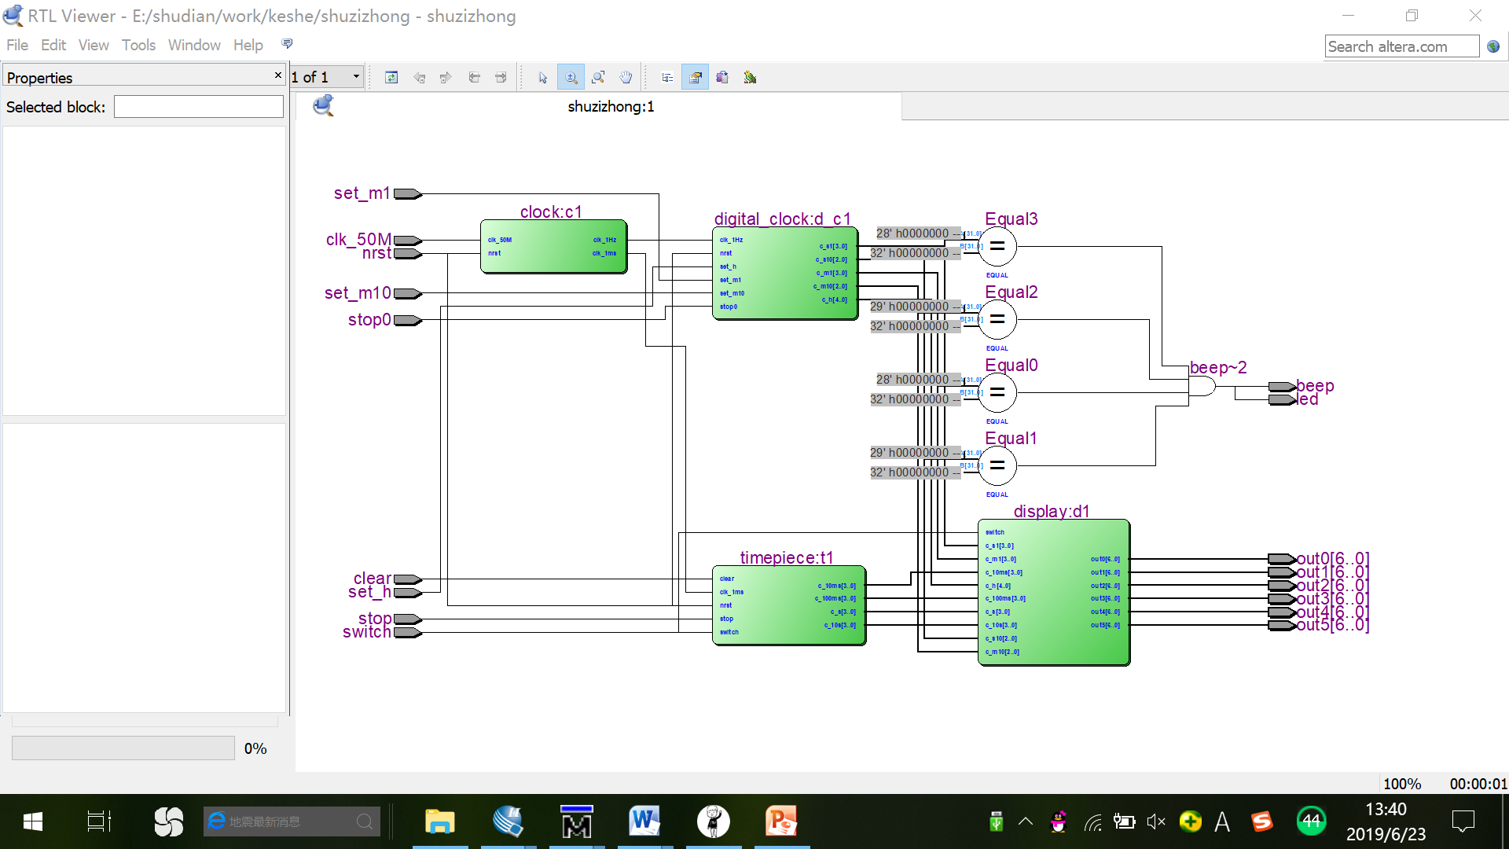Close the Properties panel
This screenshot has width=1509, height=849.
pos(277,75)
